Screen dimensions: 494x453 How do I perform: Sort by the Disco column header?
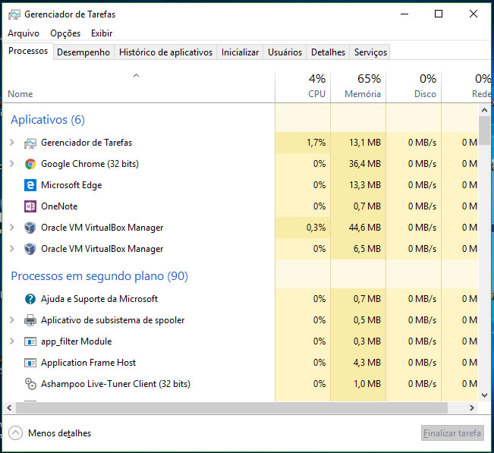pos(414,87)
